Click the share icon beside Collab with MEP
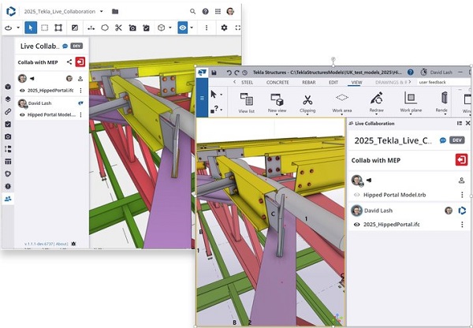 (x=69, y=61)
